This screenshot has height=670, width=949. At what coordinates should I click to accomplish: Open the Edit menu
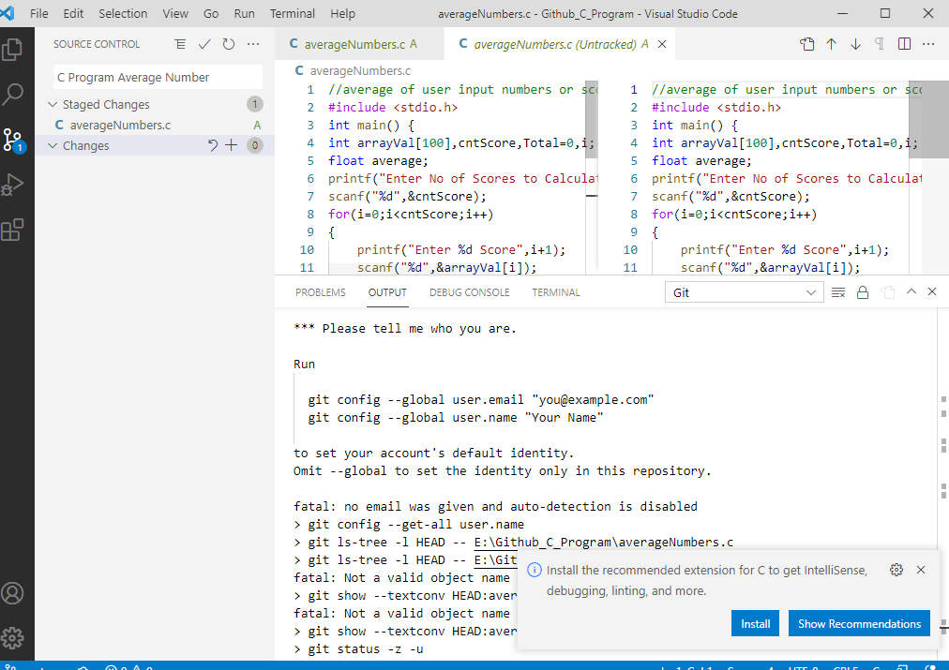[x=73, y=13]
